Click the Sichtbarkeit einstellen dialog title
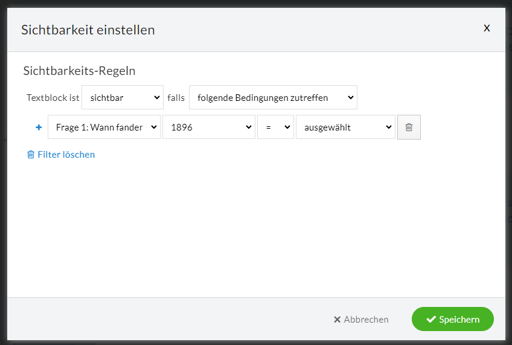The image size is (512, 345). pos(88,30)
